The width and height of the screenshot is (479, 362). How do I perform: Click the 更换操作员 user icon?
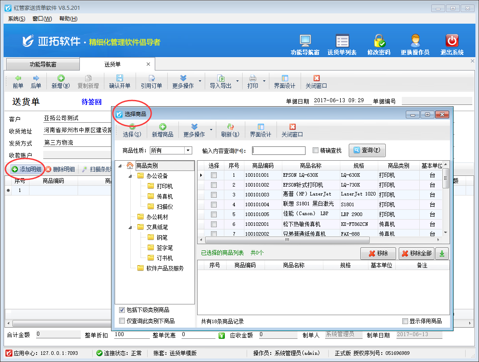[415, 41]
